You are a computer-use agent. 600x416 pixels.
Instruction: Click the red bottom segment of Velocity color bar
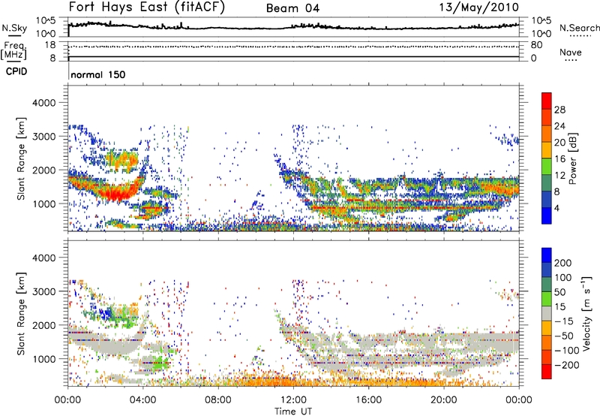point(547,372)
